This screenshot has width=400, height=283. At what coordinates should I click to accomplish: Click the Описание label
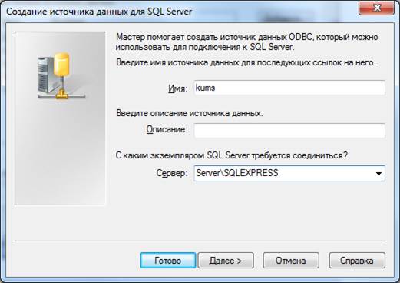pos(167,129)
